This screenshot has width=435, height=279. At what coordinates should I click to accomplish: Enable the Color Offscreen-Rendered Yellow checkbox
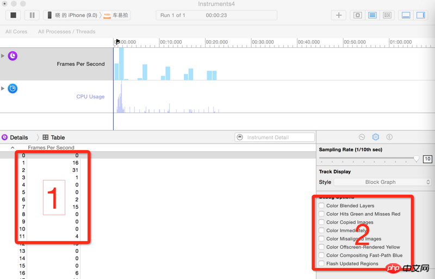click(321, 247)
